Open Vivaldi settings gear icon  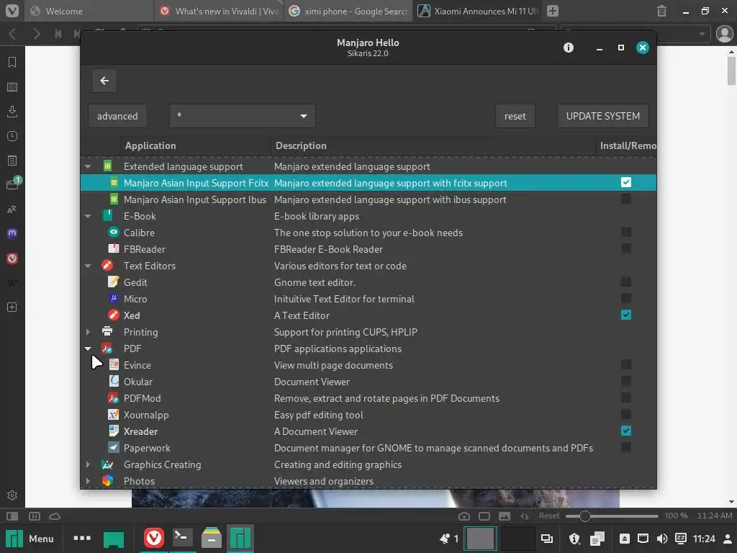tap(12, 495)
